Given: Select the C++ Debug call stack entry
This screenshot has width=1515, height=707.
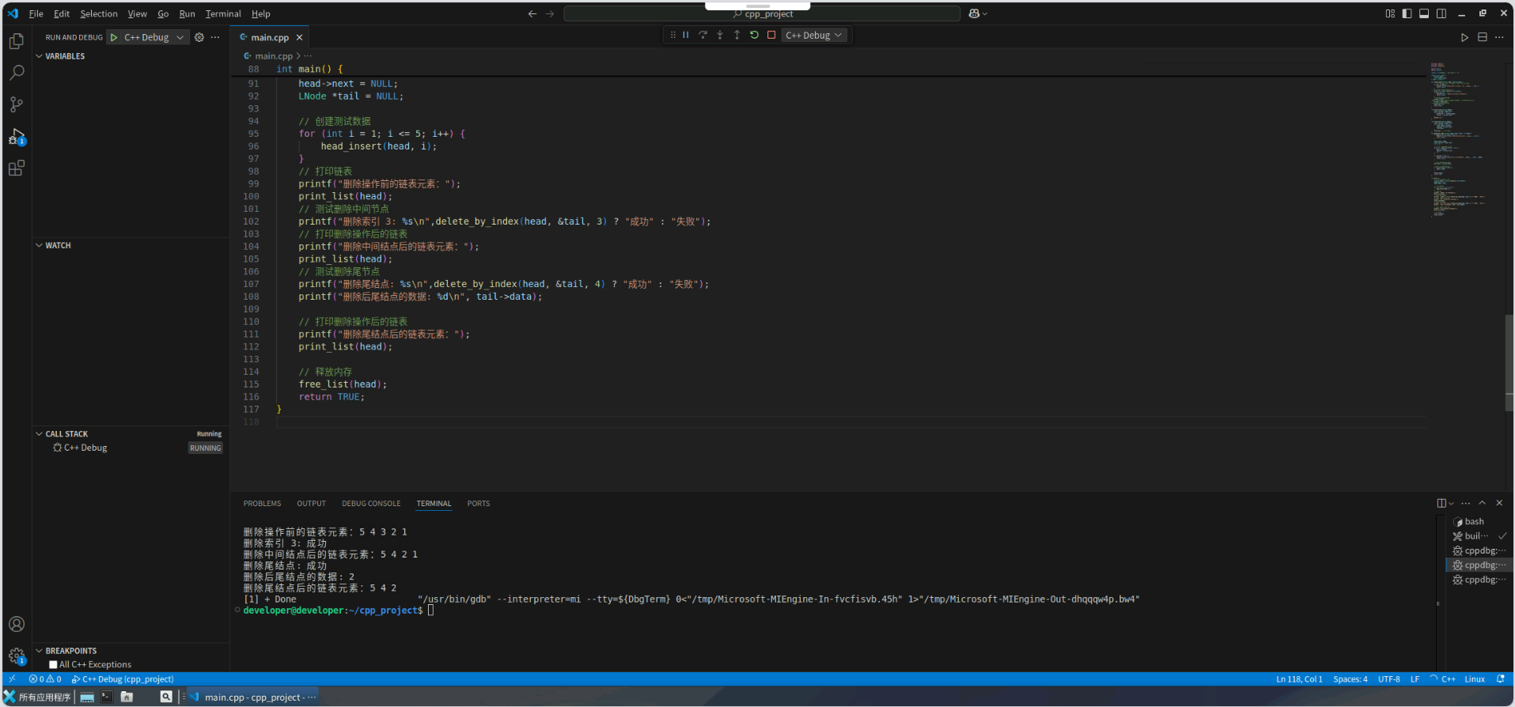Looking at the screenshot, I should 131,448.
